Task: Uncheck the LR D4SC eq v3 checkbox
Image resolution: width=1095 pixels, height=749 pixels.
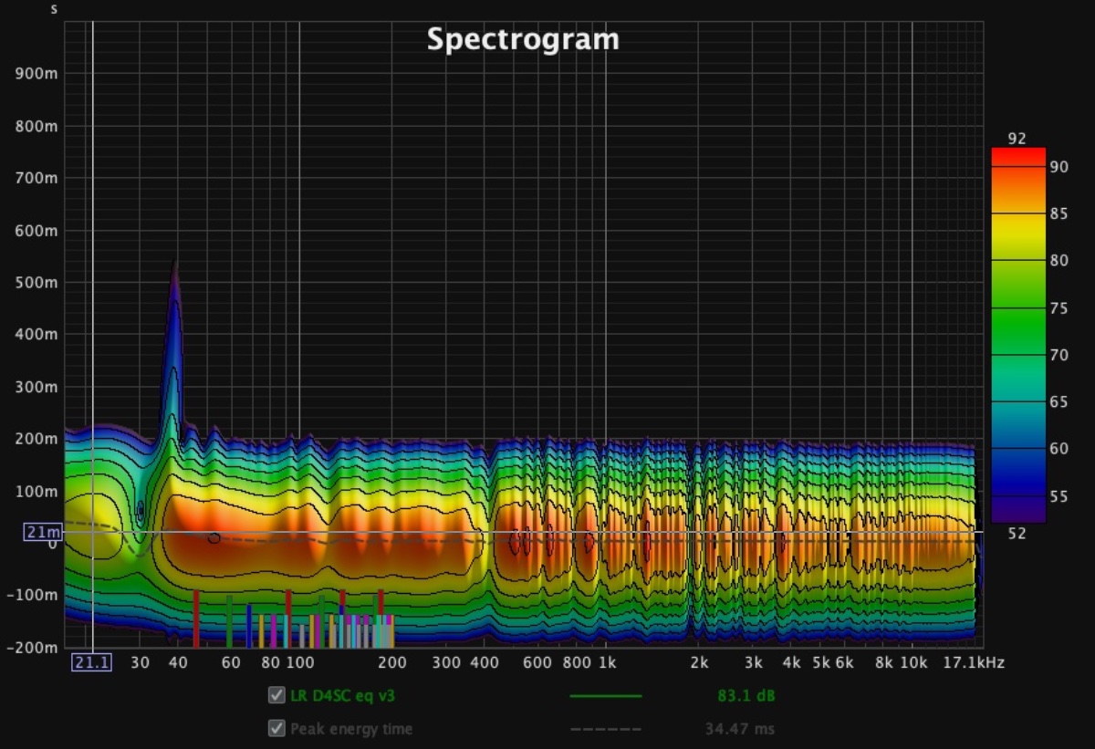Action: click(276, 696)
